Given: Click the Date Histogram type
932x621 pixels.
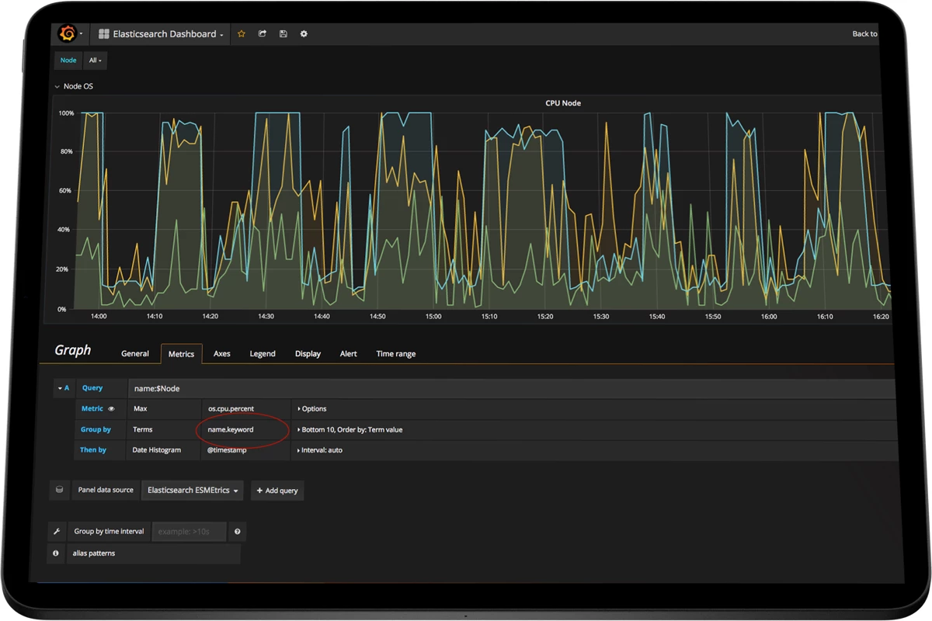Looking at the screenshot, I should [163, 450].
